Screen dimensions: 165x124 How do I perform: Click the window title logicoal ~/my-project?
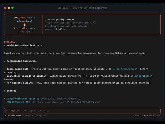(82, 8)
